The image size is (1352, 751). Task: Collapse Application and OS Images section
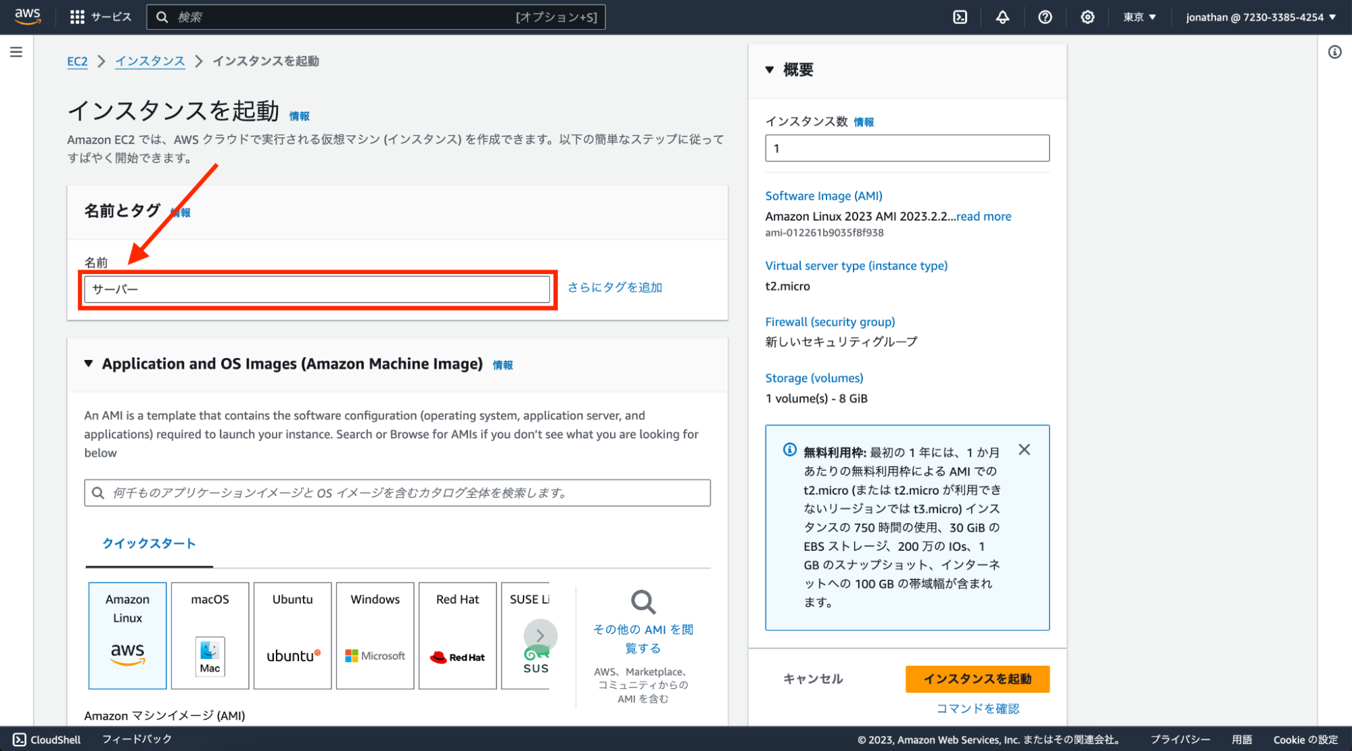89,364
